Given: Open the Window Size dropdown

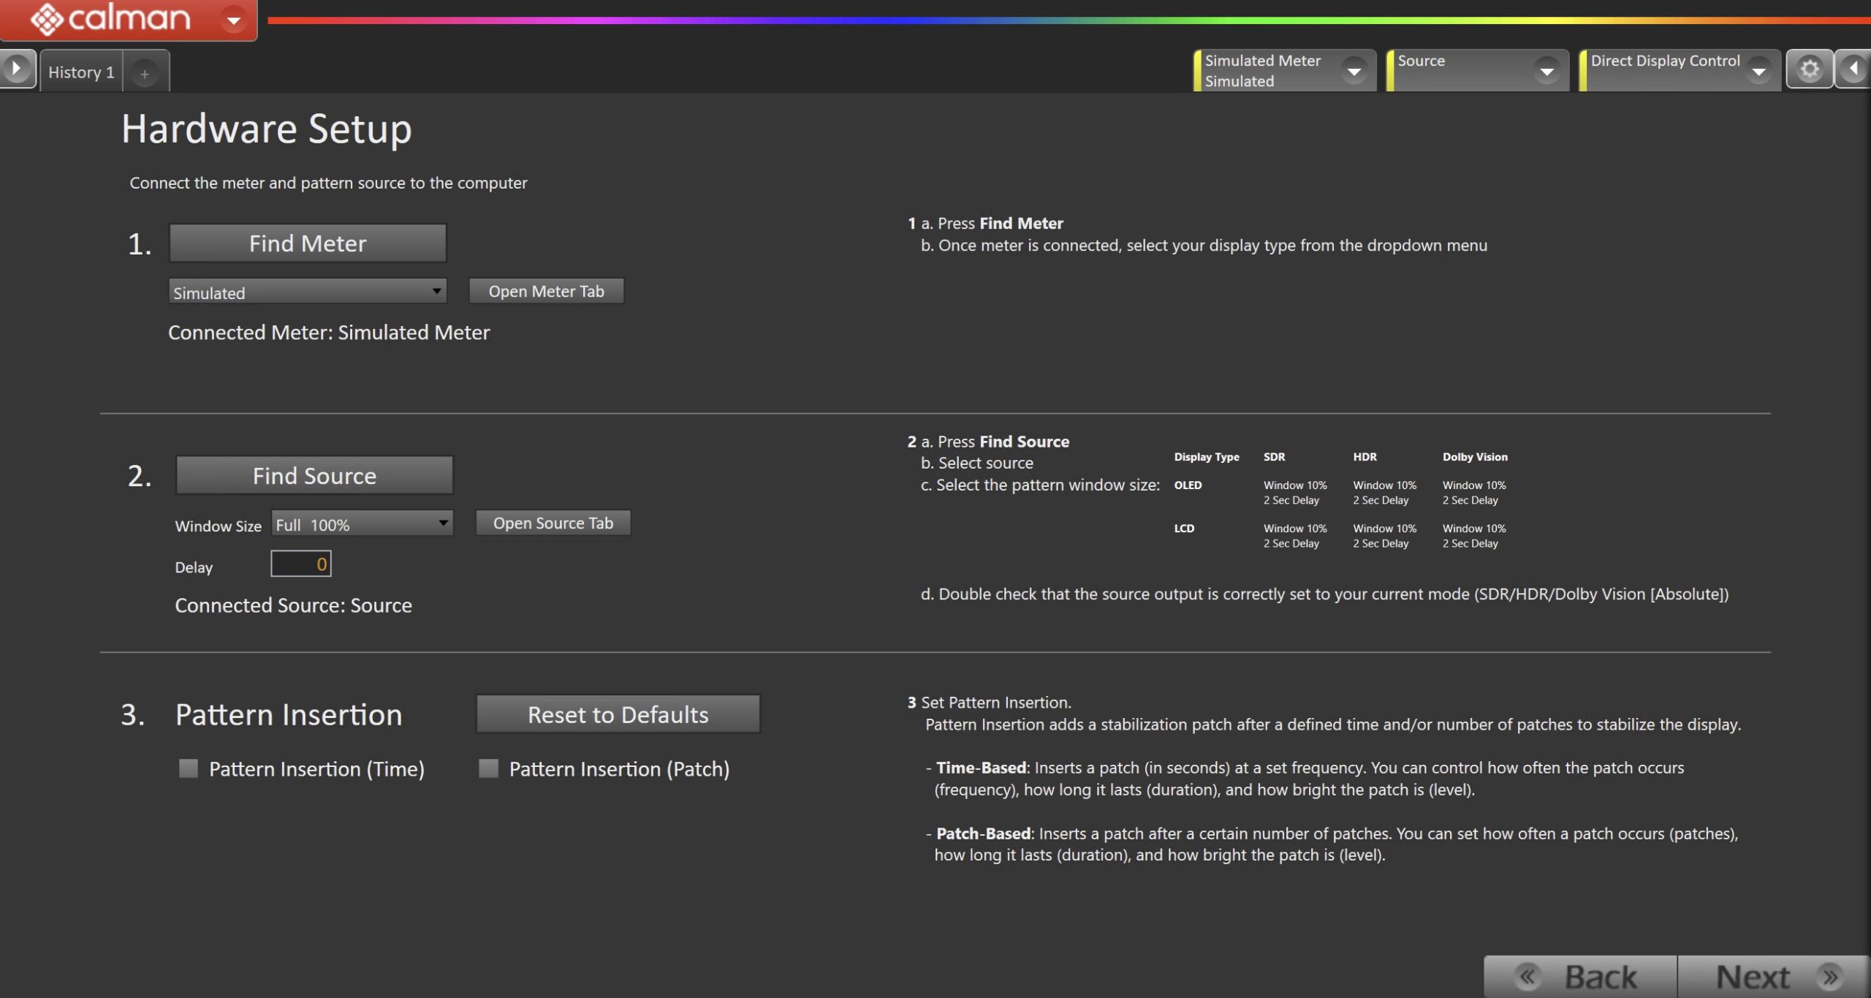Looking at the screenshot, I should [362, 523].
